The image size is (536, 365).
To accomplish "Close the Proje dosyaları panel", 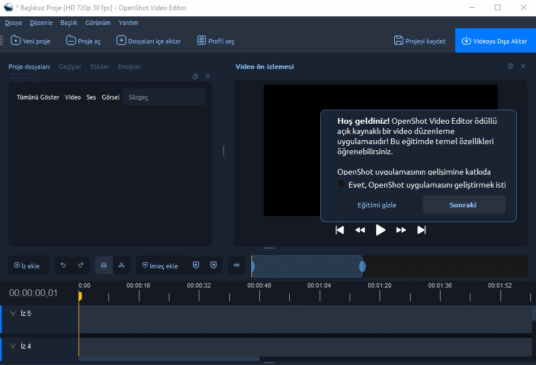I will pyautogui.click(x=208, y=76).
